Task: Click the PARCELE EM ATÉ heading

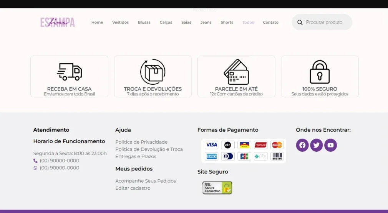Action: (x=236, y=89)
